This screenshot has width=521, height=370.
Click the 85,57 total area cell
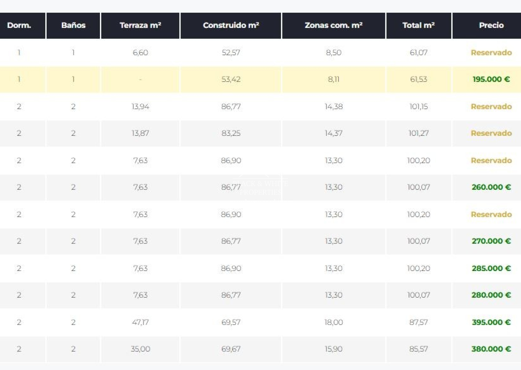[419, 349]
